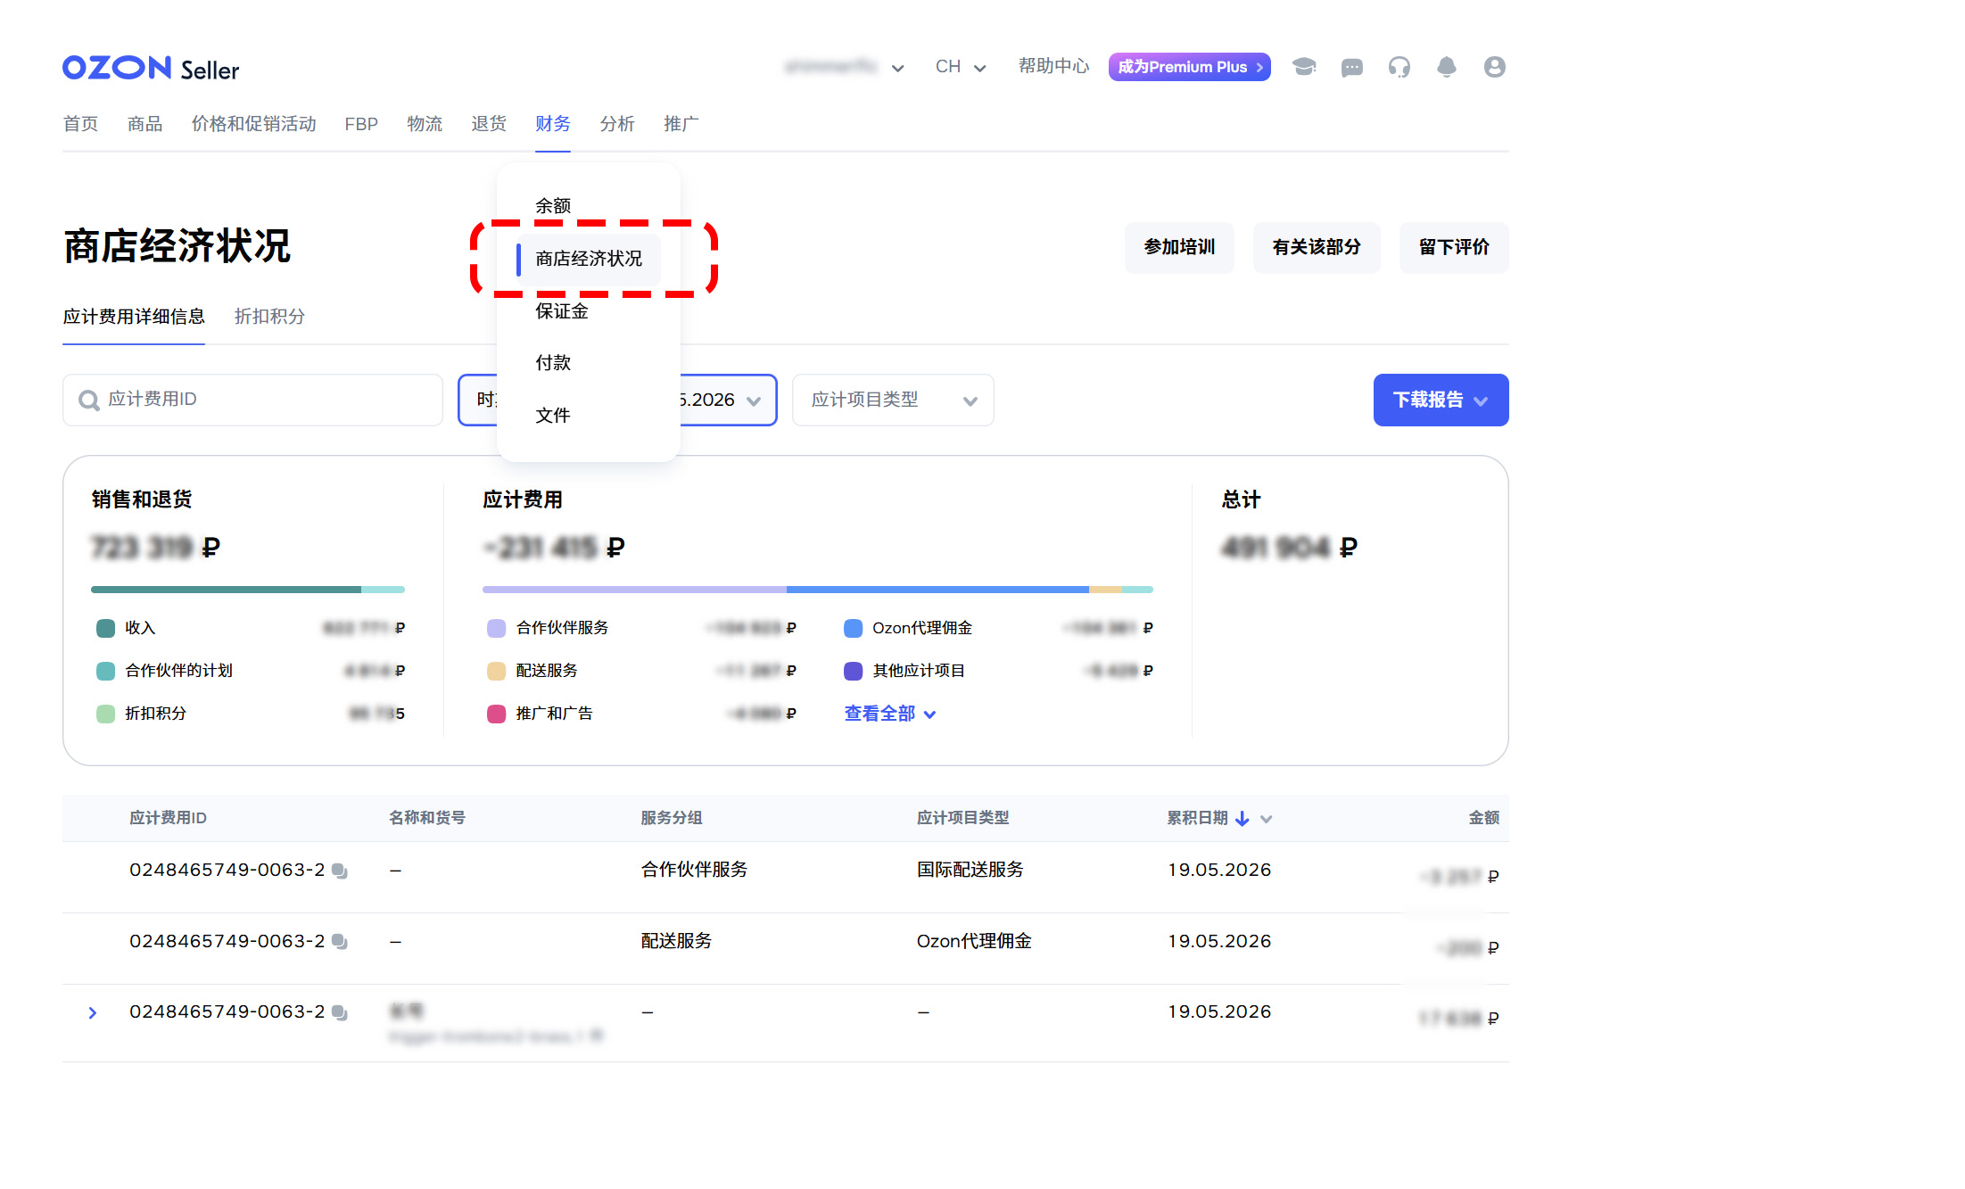Open the chat messages icon
Image resolution: width=1965 pixels, height=1189 pixels.
coord(1352,67)
